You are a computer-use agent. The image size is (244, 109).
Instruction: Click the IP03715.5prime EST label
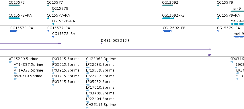point(66,59)
